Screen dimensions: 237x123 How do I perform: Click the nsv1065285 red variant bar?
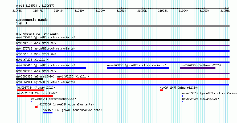point(143,79)
